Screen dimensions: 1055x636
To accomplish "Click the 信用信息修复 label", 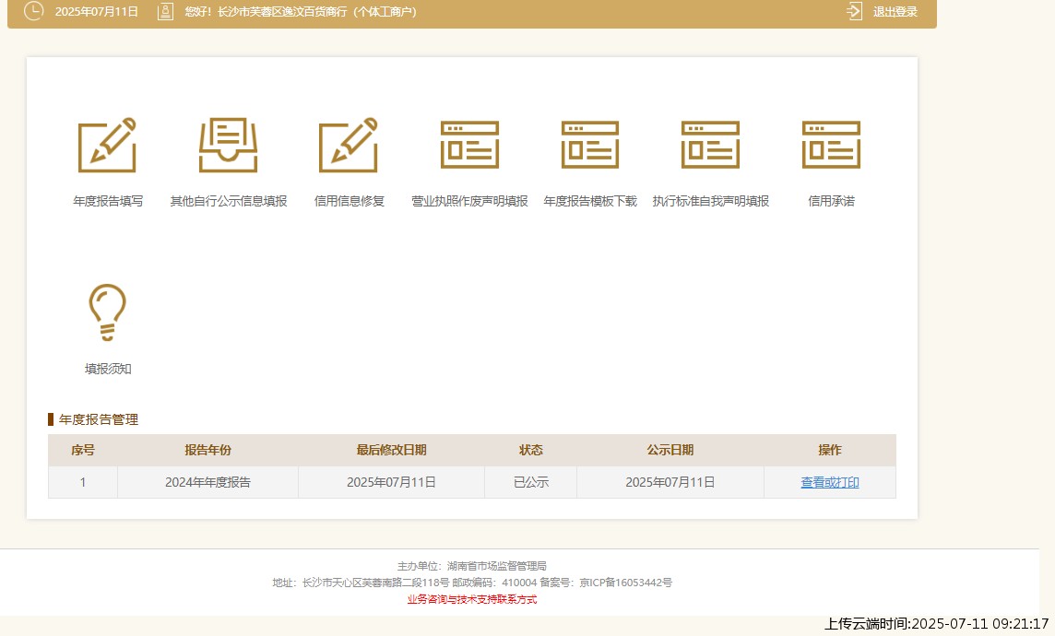I will (349, 201).
